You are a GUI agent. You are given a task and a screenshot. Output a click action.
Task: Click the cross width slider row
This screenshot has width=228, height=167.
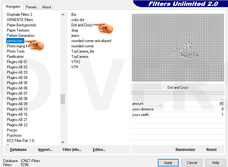pyautogui.click(x=178, y=115)
